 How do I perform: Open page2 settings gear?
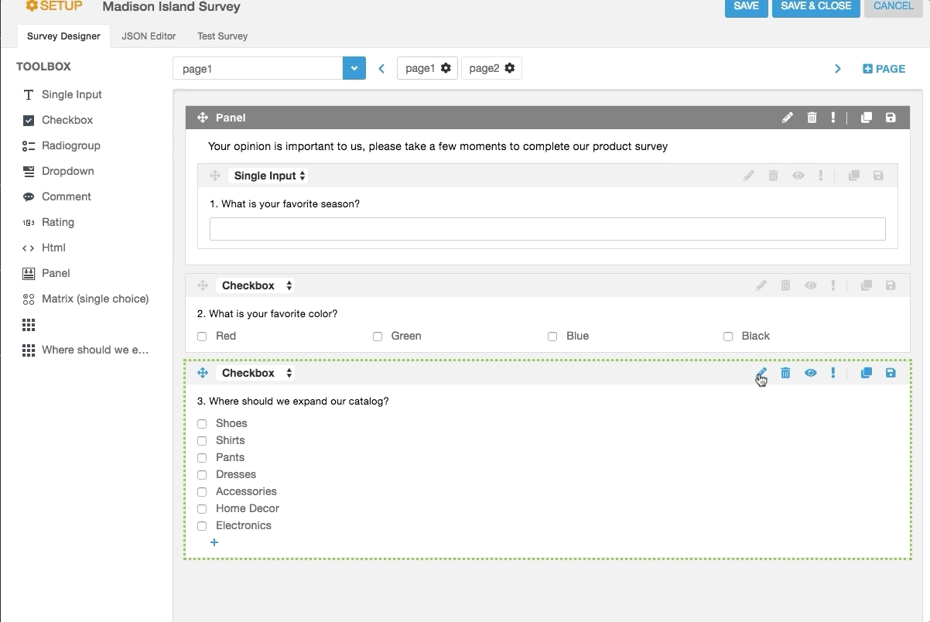[x=509, y=68]
